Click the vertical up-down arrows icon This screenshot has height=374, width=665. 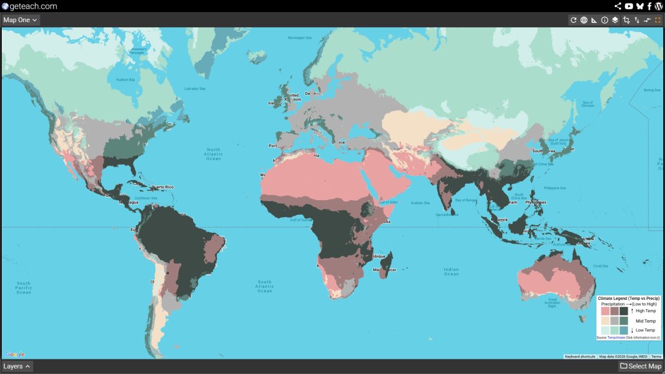(637, 20)
